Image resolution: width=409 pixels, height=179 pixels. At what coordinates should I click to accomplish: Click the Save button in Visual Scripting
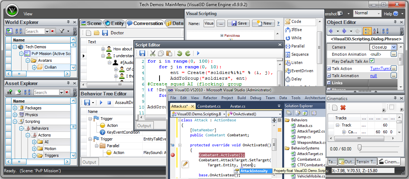[239, 23]
